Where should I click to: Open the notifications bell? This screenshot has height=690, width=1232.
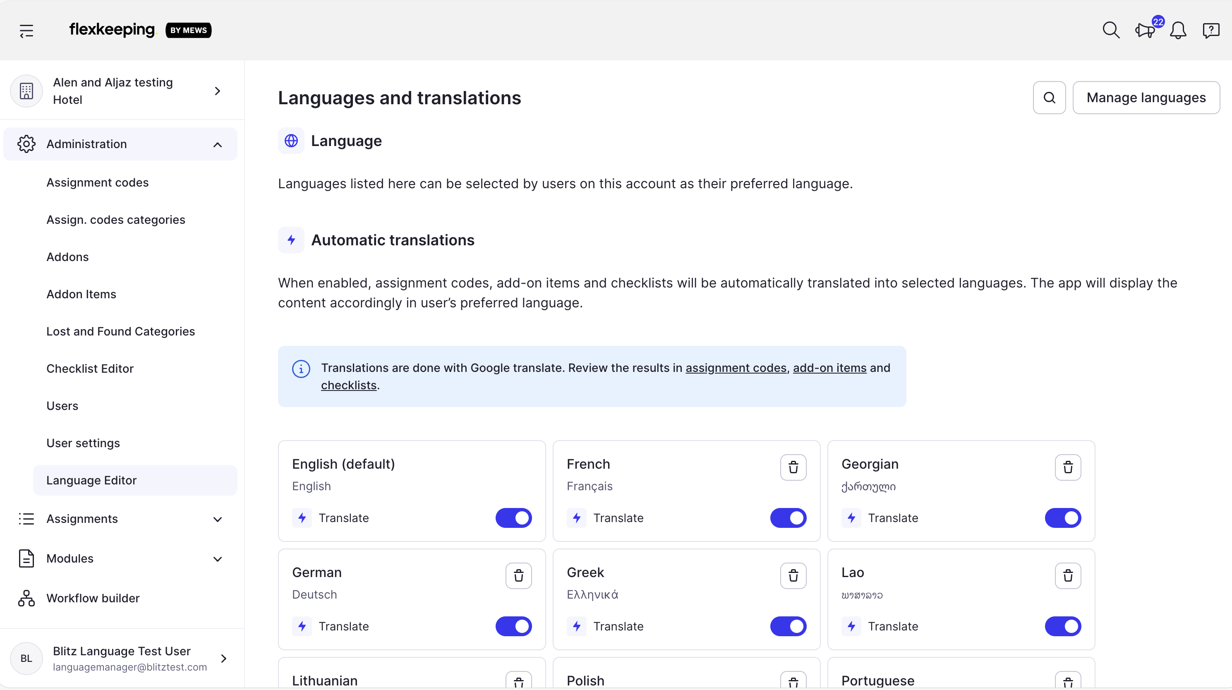coord(1178,31)
